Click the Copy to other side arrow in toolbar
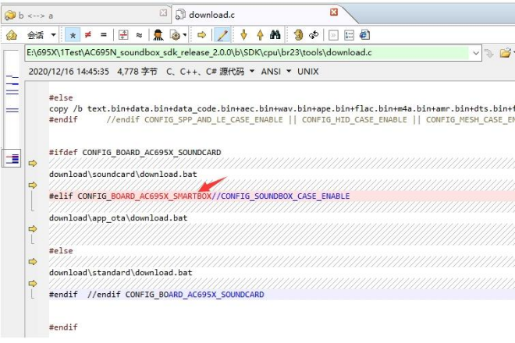515x343 pixels. 201,35
